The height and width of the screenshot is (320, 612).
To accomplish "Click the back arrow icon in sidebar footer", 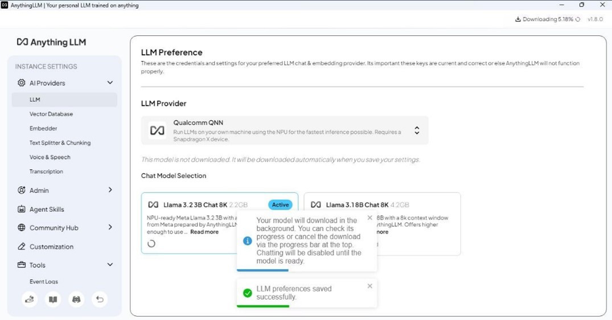I will pyautogui.click(x=100, y=300).
